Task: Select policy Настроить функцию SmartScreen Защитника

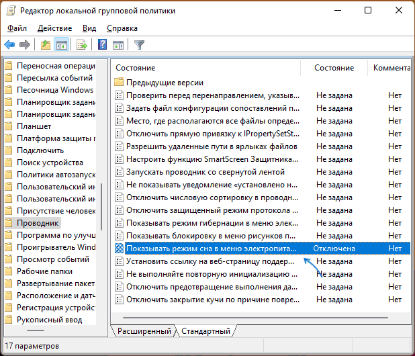Action: point(212,159)
